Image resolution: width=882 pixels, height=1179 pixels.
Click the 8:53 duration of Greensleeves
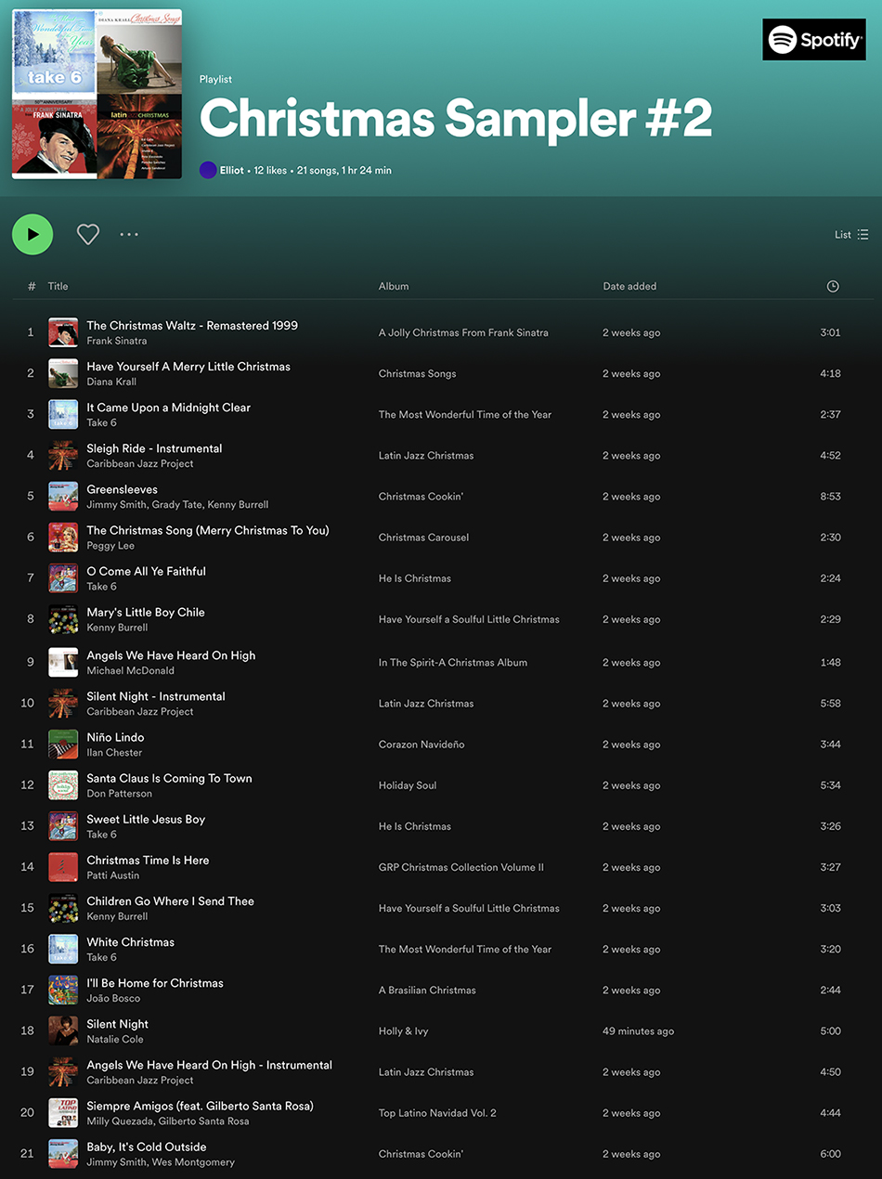pyautogui.click(x=831, y=496)
